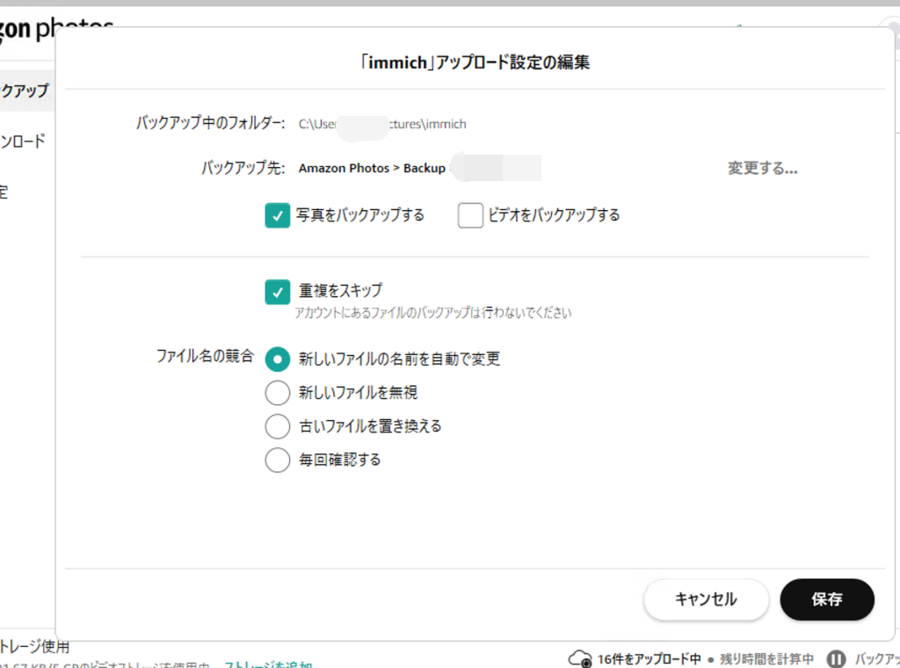This screenshot has height=668, width=900.
Task: Toggle the 重複をスキップ checkbox
Action: click(278, 291)
